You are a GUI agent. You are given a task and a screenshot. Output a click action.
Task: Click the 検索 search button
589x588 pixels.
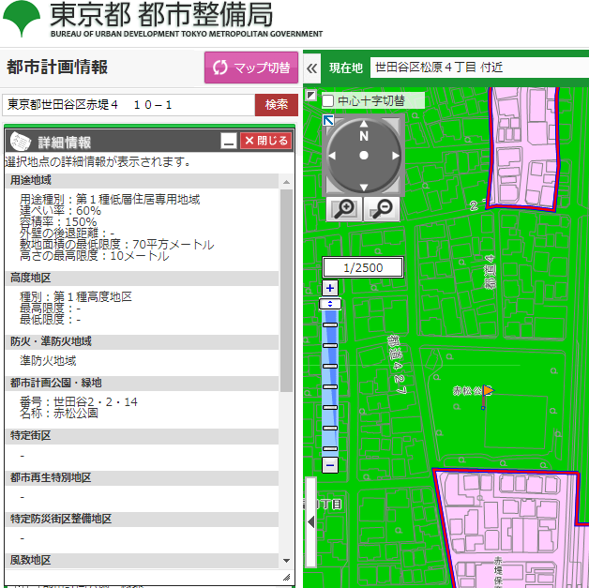(x=276, y=104)
